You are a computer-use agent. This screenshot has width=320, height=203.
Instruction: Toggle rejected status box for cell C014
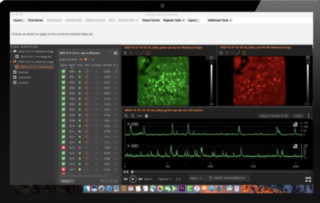coord(63,148)
